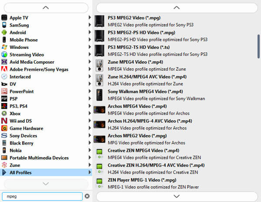Expand the Apple TV submenu arrow

tap(90, 17)
